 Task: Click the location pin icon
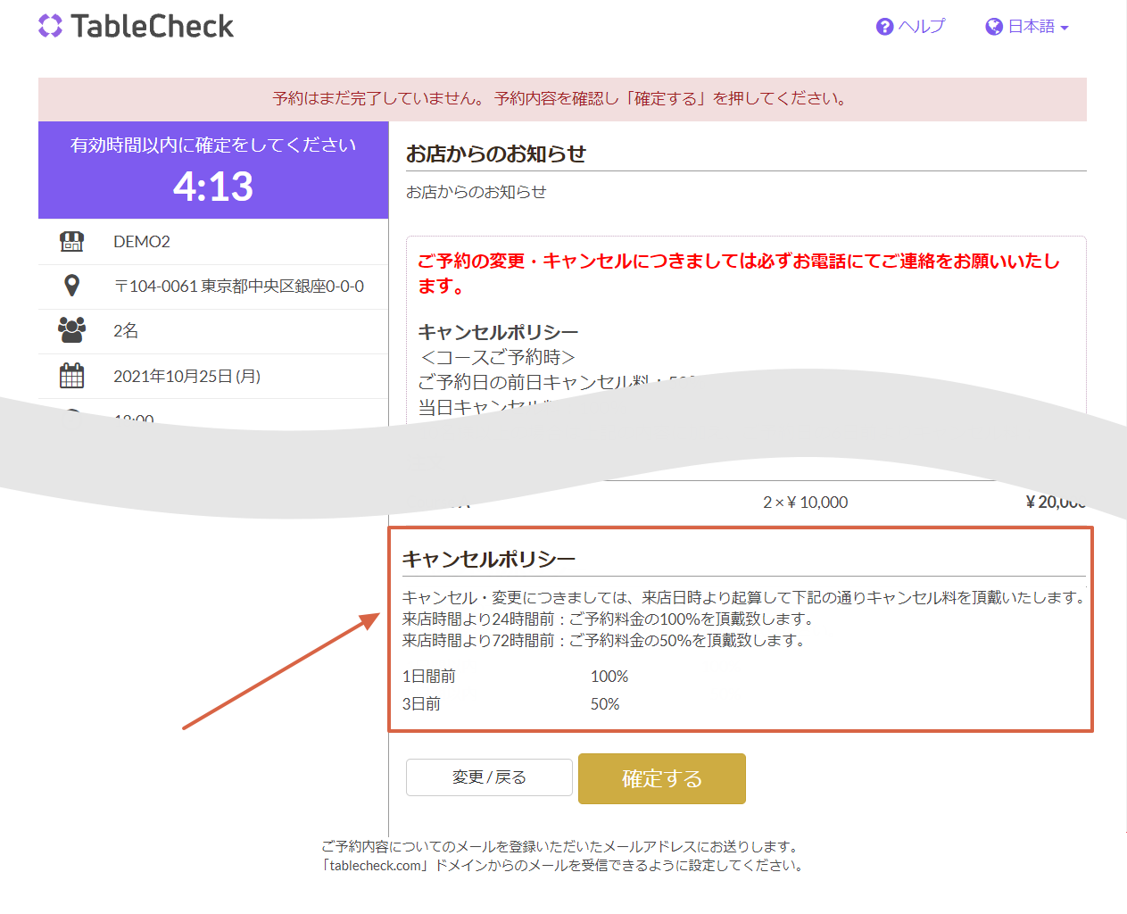(x=71, y=286)
